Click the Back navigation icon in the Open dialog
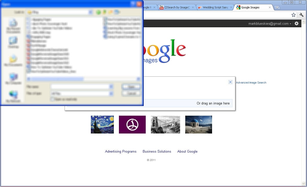This screenshot has width=307, height=187. click(99, 12)
